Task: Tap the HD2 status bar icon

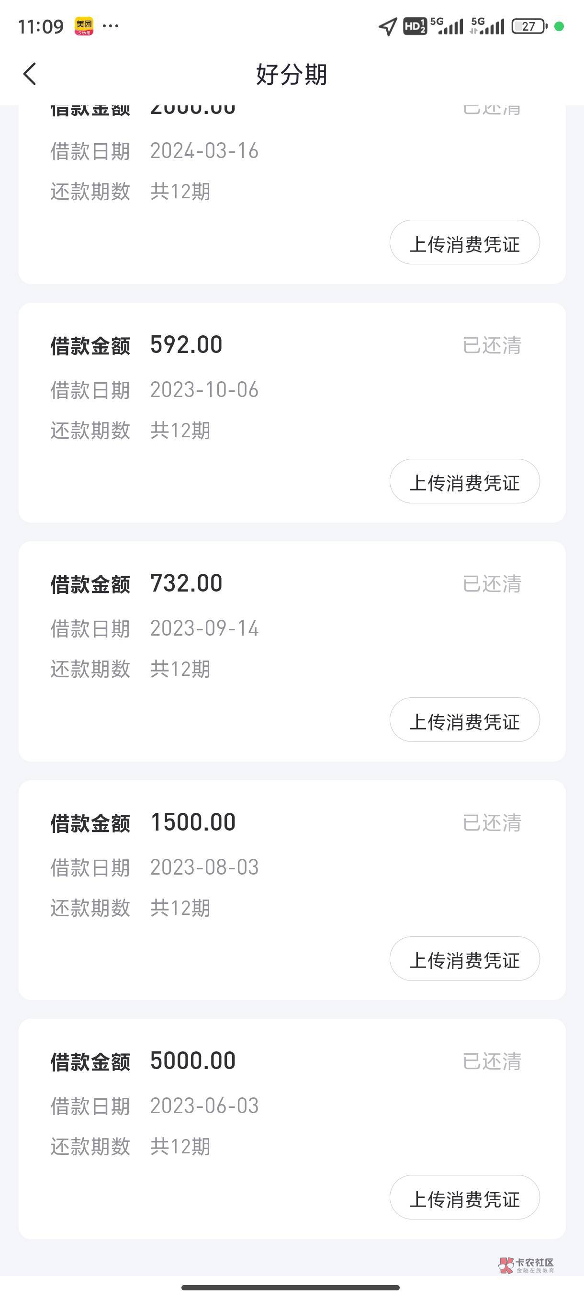Action: tap(415, 26)
